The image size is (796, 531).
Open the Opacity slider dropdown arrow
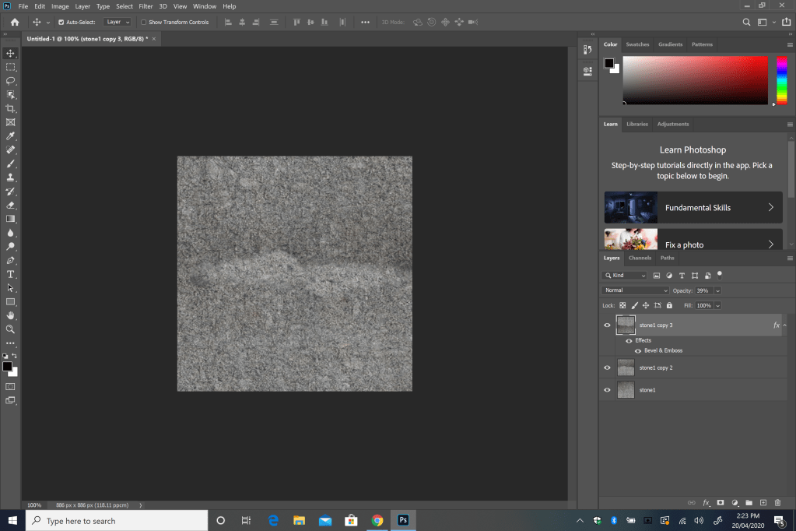coord(717,290)
